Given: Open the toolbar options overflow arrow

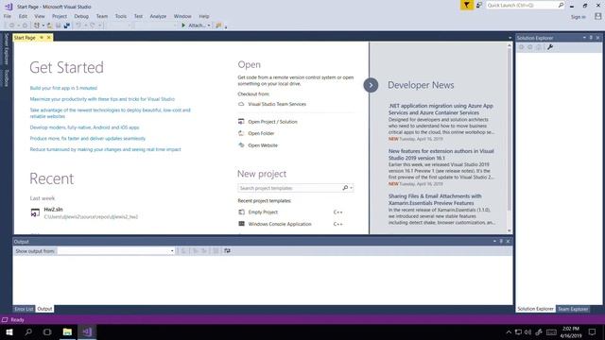Looking at the screenshot, I should click(226, 27).
